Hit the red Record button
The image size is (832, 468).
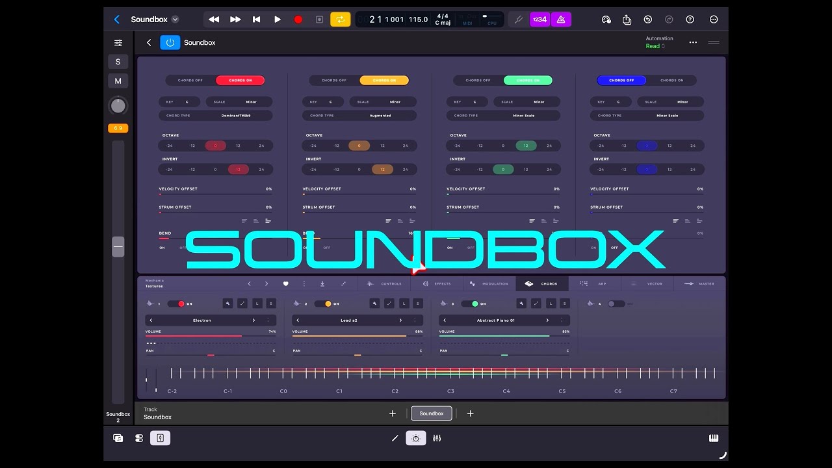(x=298, y=19)
